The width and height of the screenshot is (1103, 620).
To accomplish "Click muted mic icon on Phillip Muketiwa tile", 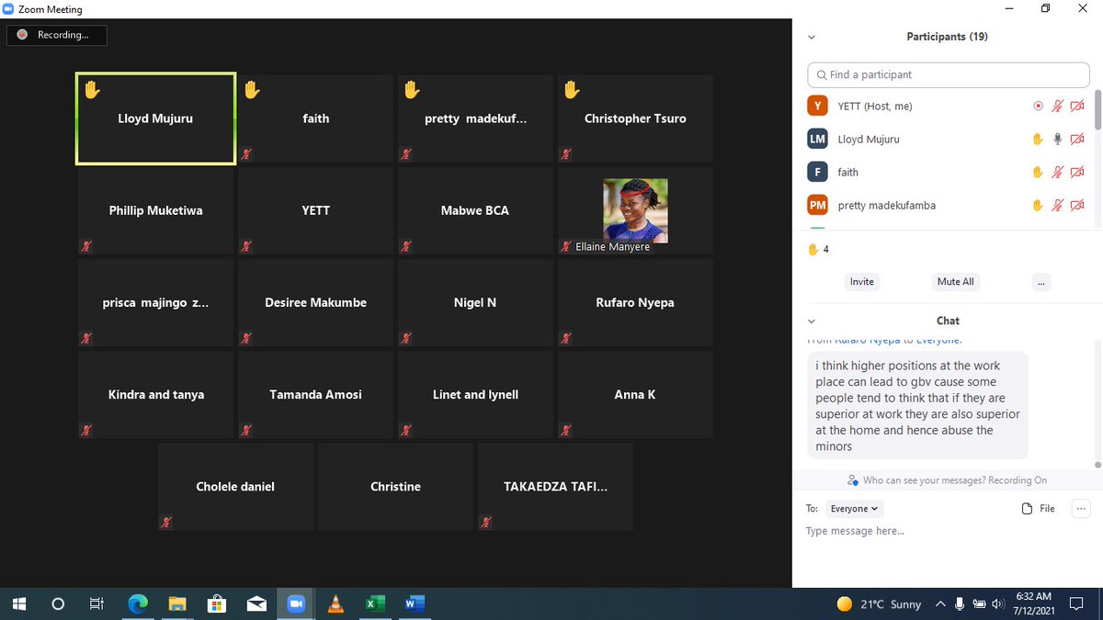I will (x=86, y=246).
